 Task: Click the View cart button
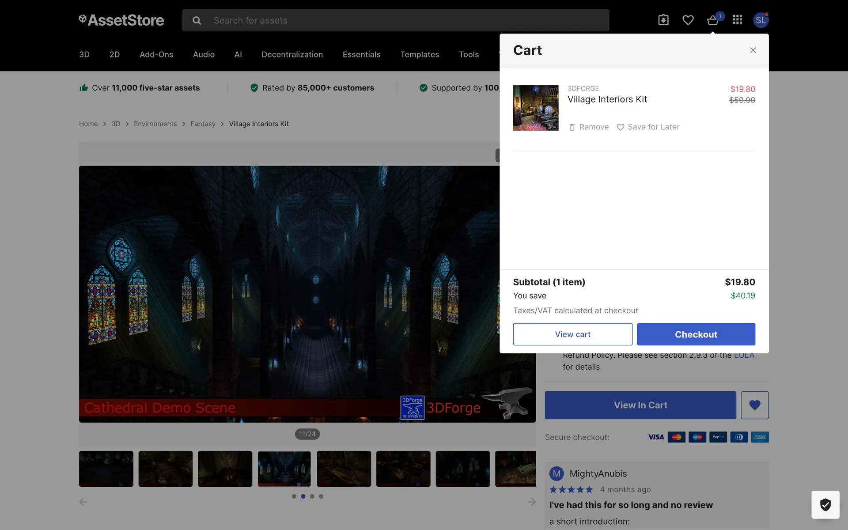coord(572,334)
